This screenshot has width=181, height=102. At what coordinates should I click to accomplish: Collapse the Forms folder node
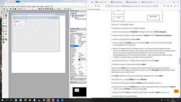[x=73, y=17]
